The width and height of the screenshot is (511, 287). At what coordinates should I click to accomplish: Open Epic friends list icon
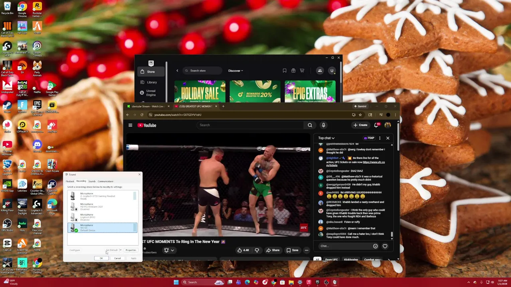320,71
